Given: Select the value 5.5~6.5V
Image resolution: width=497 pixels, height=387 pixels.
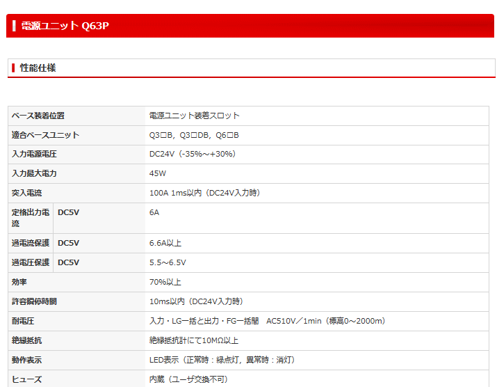Looking at the screenshot, I should pos(168,262).
